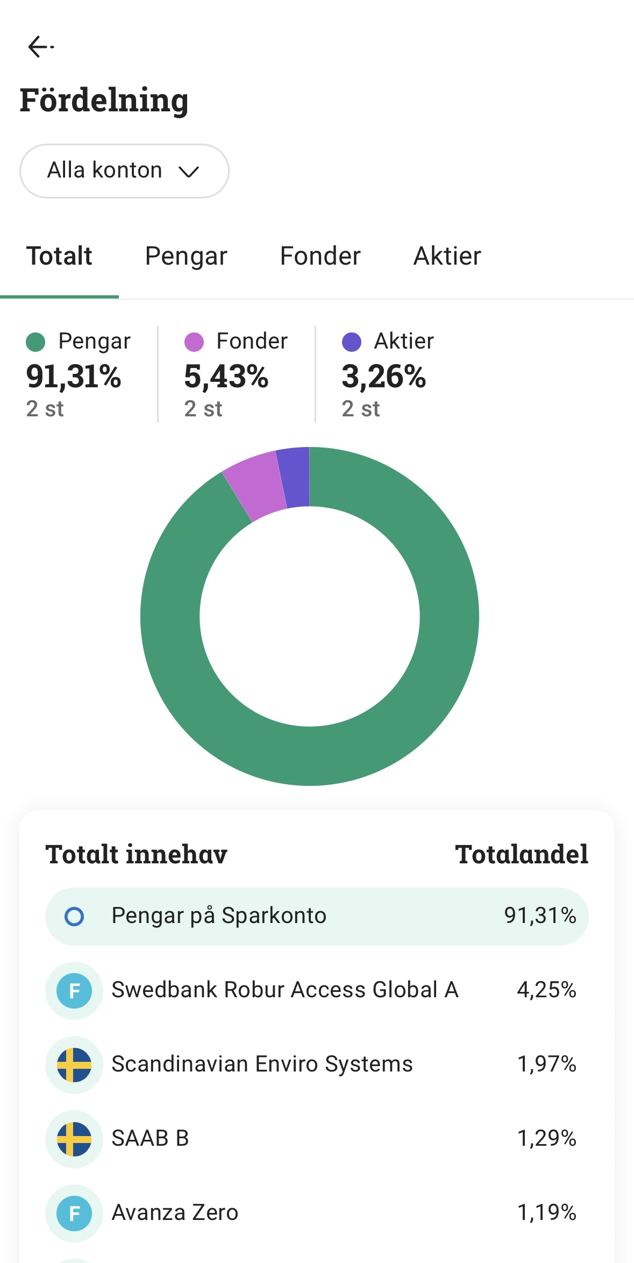
Task: Open the Alla konton account dropdown
Action: [x=124, y=171]
